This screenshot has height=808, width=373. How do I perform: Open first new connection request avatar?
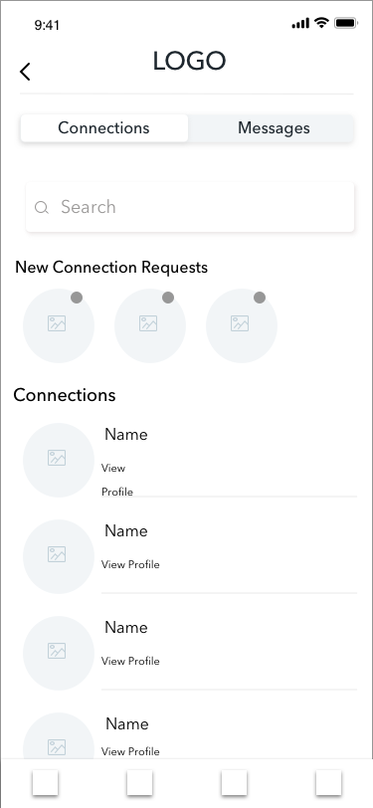click(59, 325)
